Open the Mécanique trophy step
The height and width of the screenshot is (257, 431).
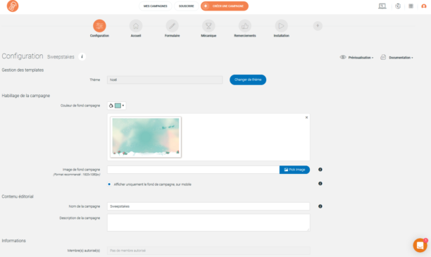click(x=208, y=26)
